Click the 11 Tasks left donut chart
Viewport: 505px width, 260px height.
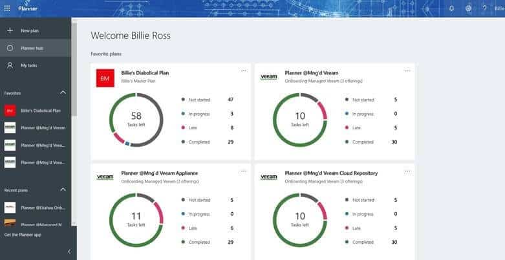[x=136, y=220]
